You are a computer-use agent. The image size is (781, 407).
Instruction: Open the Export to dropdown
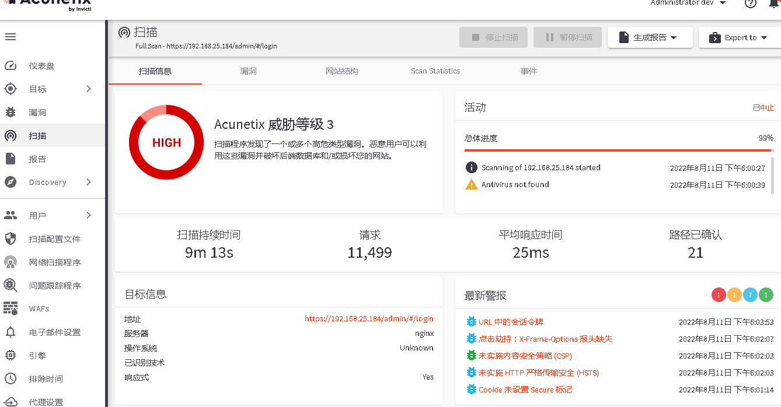pos(740,37)
